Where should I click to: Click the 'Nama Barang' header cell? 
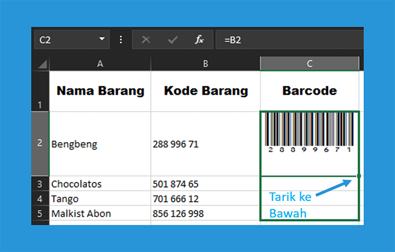[100, 91]
